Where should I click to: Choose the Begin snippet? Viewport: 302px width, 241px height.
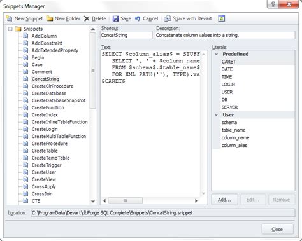pos(38,57)
